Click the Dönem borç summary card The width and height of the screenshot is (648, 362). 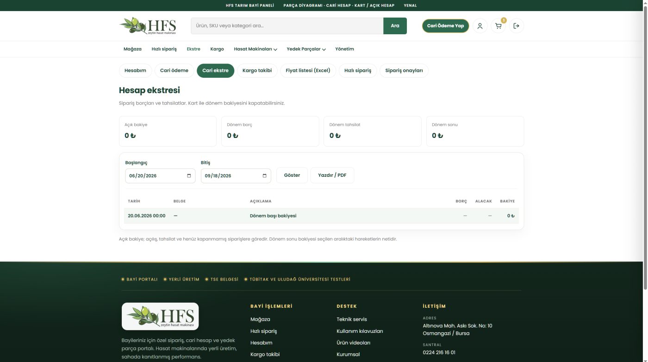[270, 131]
